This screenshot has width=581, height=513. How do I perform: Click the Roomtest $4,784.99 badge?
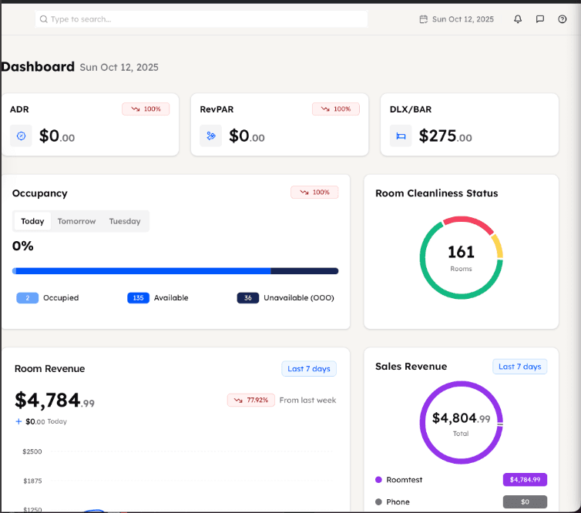click(525, 480)
